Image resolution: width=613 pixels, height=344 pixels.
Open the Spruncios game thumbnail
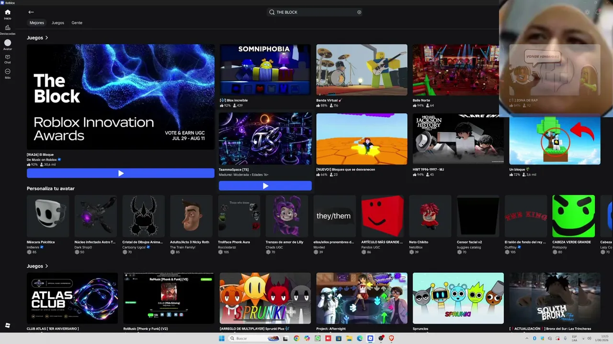[x=458, y=299]
